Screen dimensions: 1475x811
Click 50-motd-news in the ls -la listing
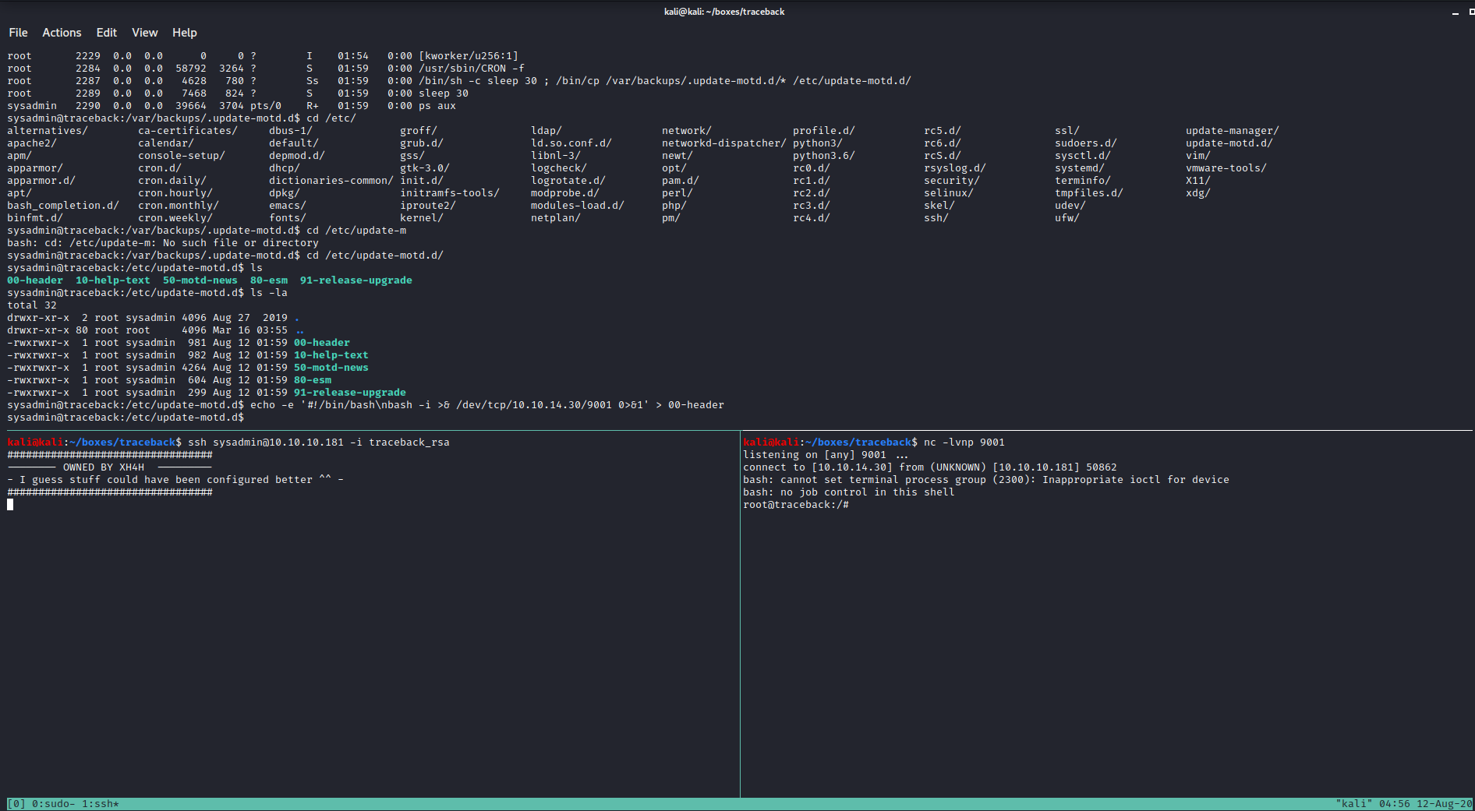tap(331, 368)
